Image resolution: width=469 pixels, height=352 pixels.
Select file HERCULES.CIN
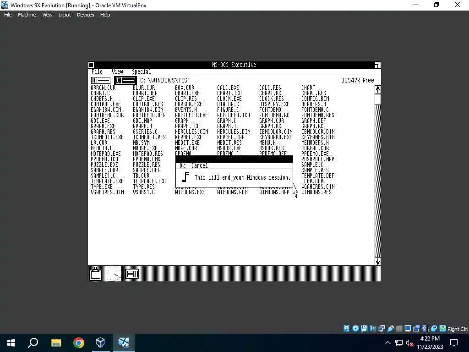coord(192,132)
